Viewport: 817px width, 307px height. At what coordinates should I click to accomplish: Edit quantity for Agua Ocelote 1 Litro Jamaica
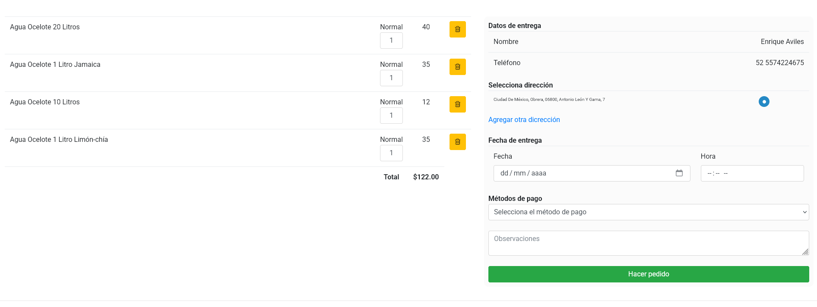click(x=391, y=78)
